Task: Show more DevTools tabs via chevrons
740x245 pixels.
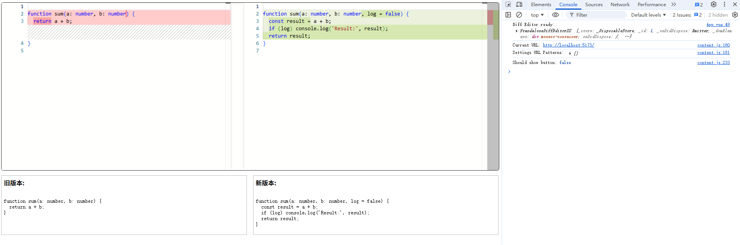Action: [674, 5]
